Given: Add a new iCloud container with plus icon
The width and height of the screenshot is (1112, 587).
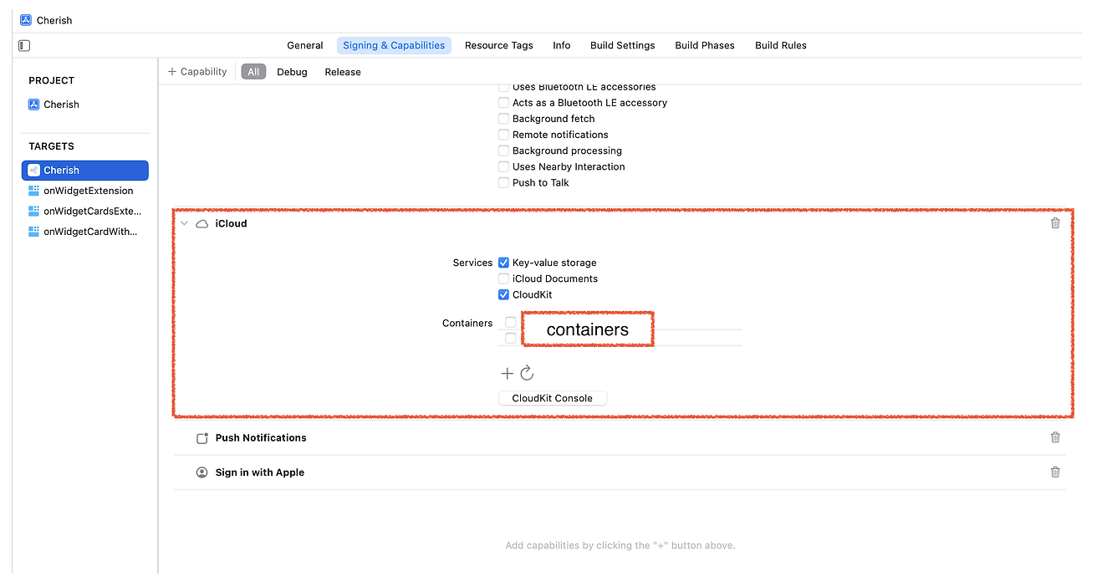Looking at the screenshot, I should (x=507, y=373).
